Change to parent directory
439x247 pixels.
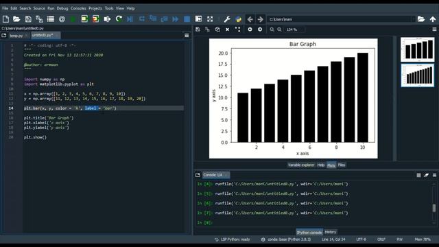(433, 19)
